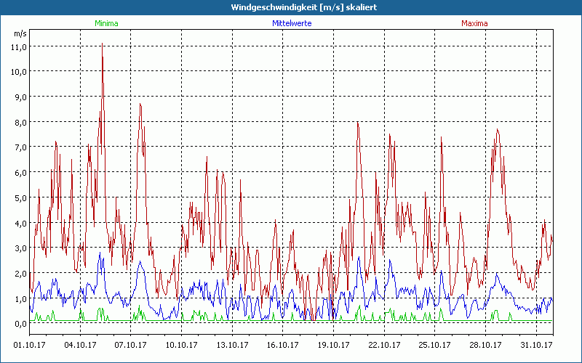This screenshot has width=582, height=363.
Task: Select the 5,0 y-axis tick label
Action: (x=20, y=197)
